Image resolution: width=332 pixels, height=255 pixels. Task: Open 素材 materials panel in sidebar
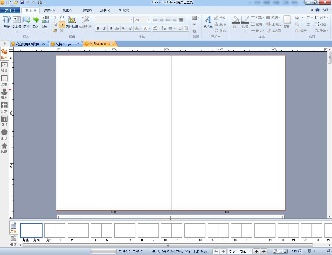point(4,94)
